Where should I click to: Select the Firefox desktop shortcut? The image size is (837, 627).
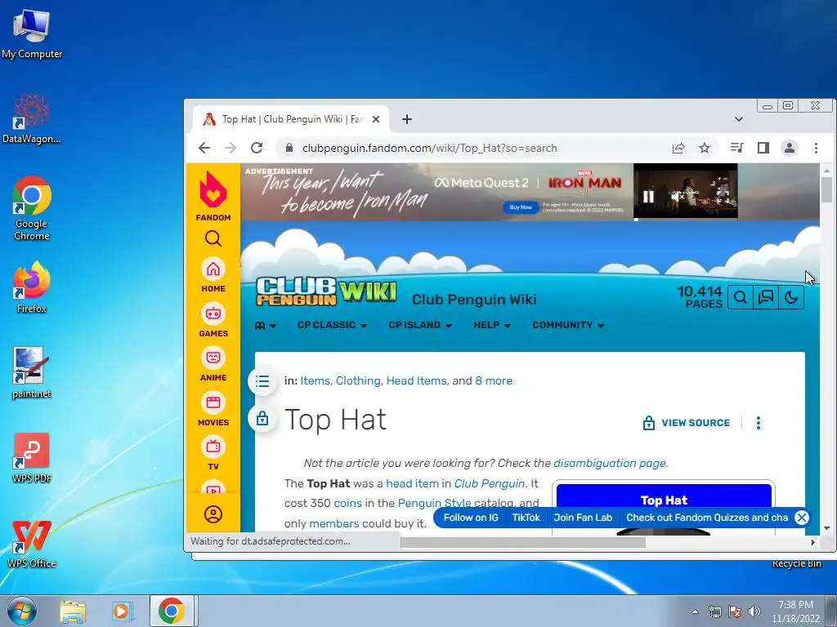32,287
